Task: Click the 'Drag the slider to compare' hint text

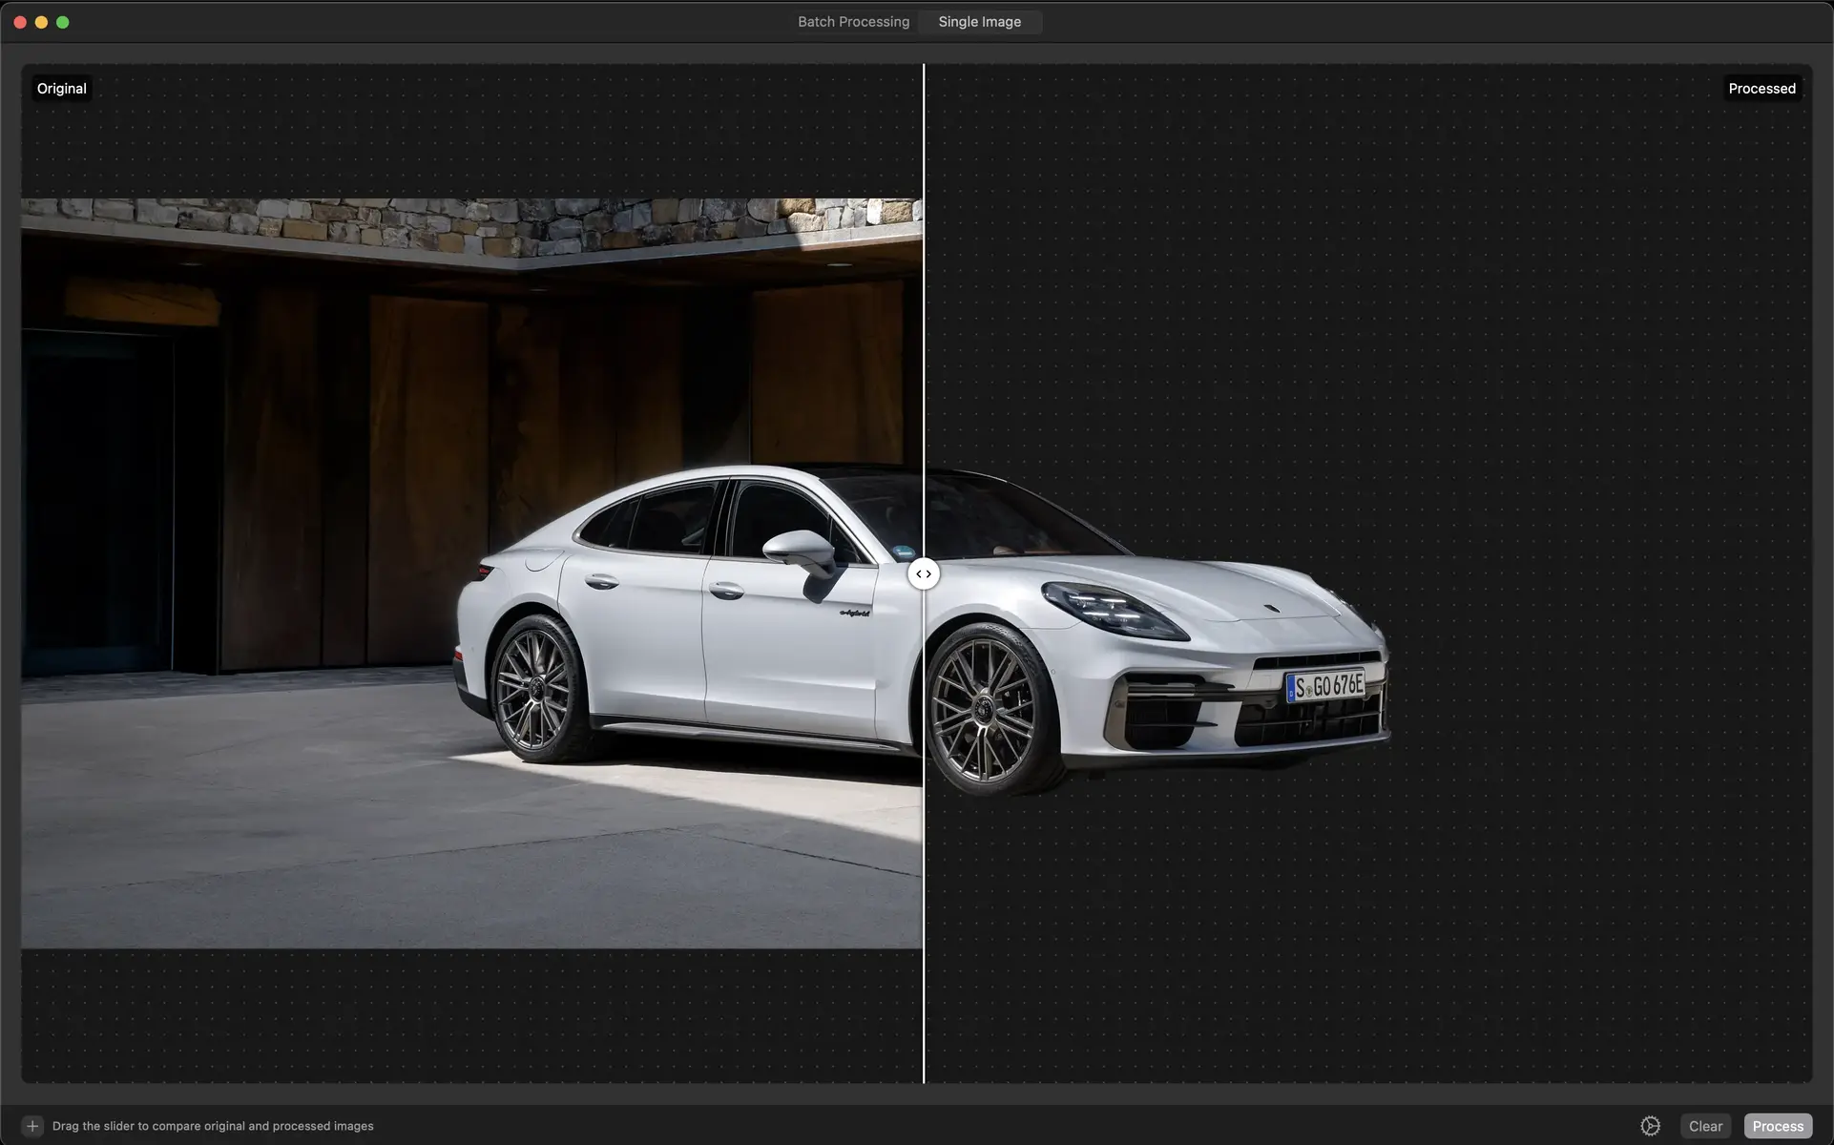Action: 213,1126
